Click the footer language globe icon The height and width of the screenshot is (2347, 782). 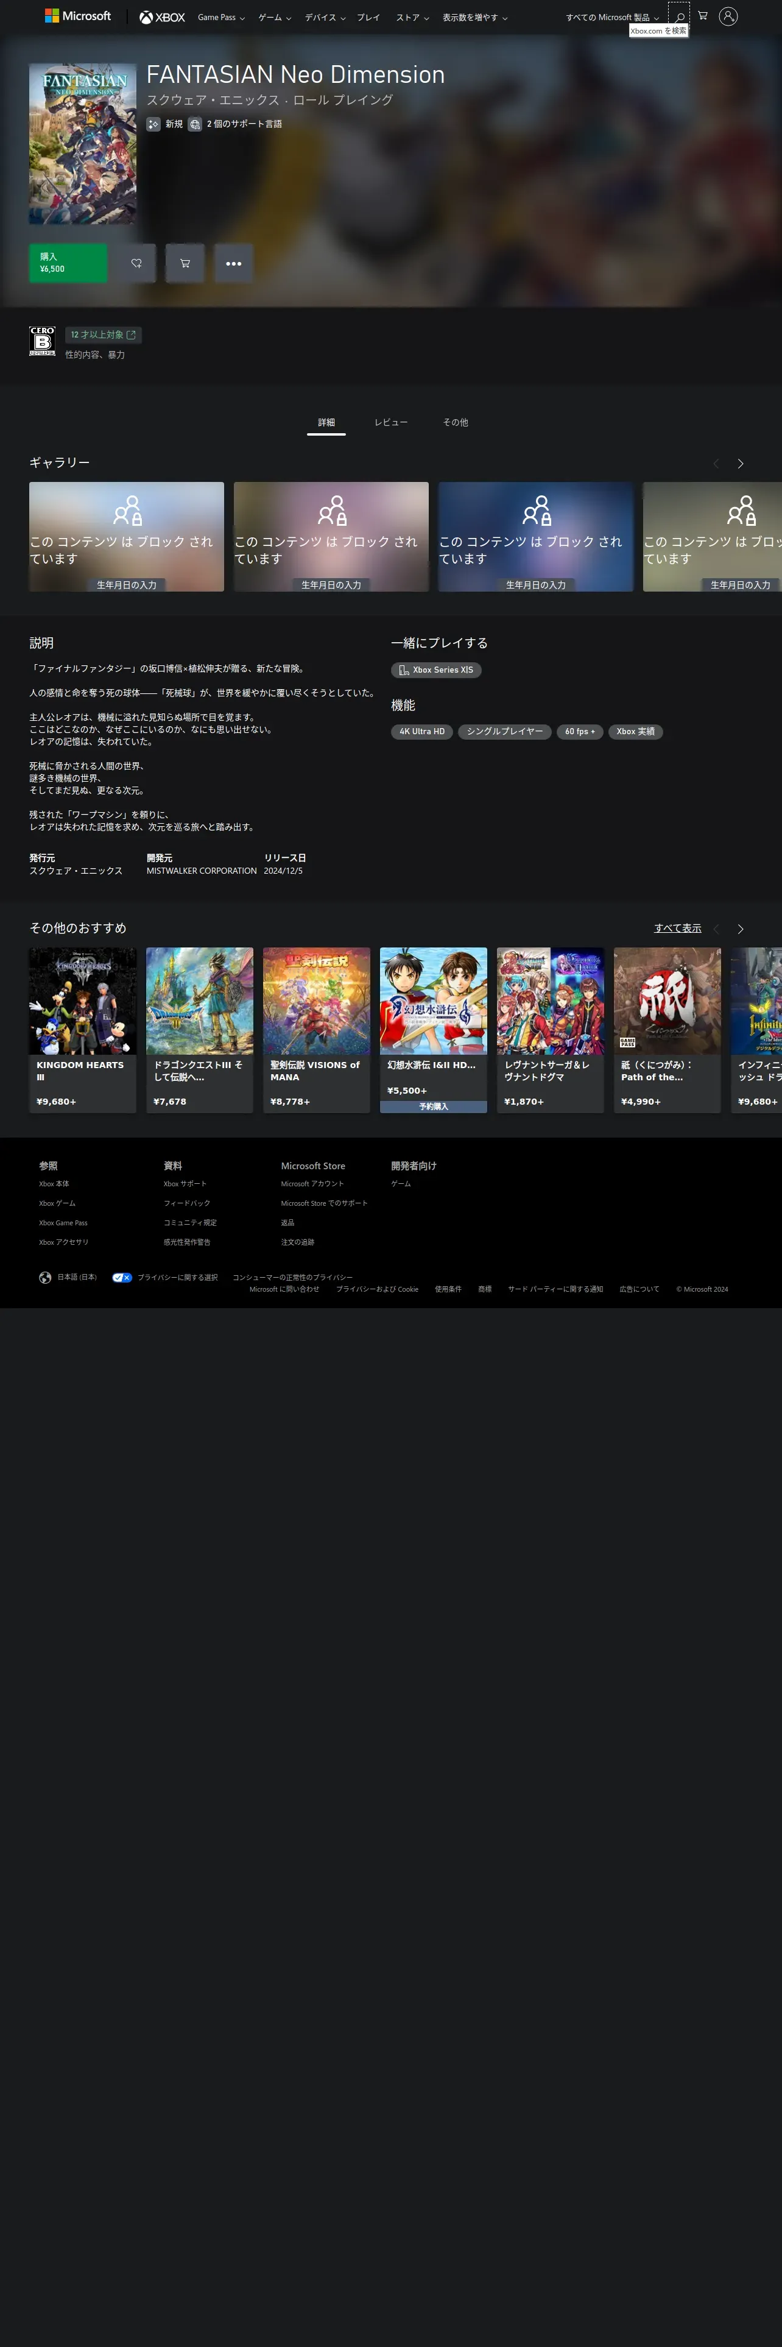click(x=44, y=1277)
